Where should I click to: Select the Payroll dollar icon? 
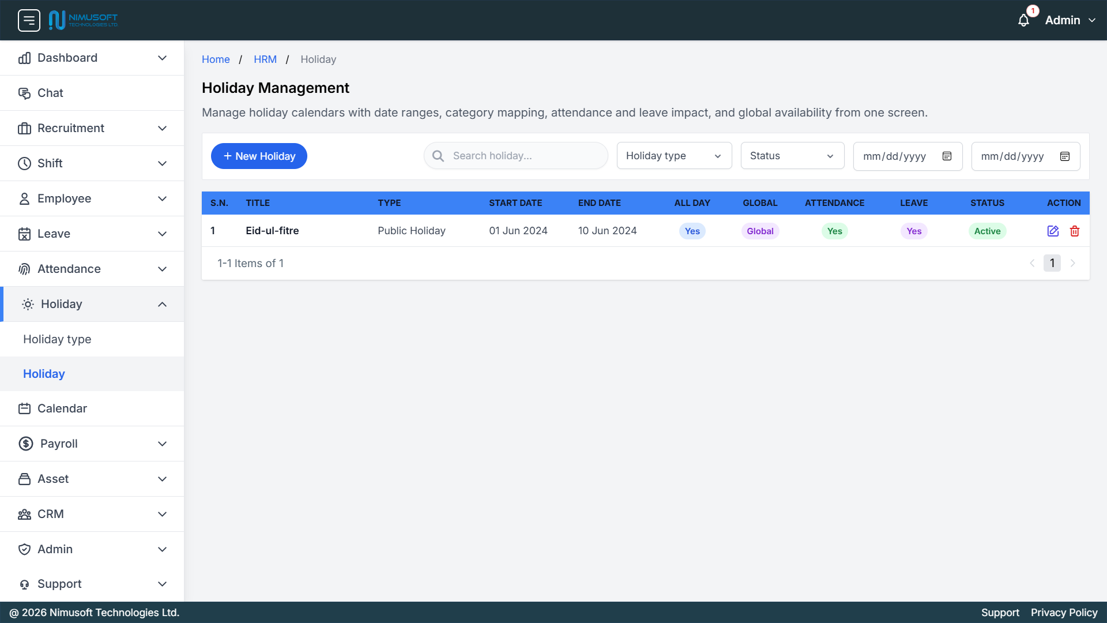click(x=25, y=444)
